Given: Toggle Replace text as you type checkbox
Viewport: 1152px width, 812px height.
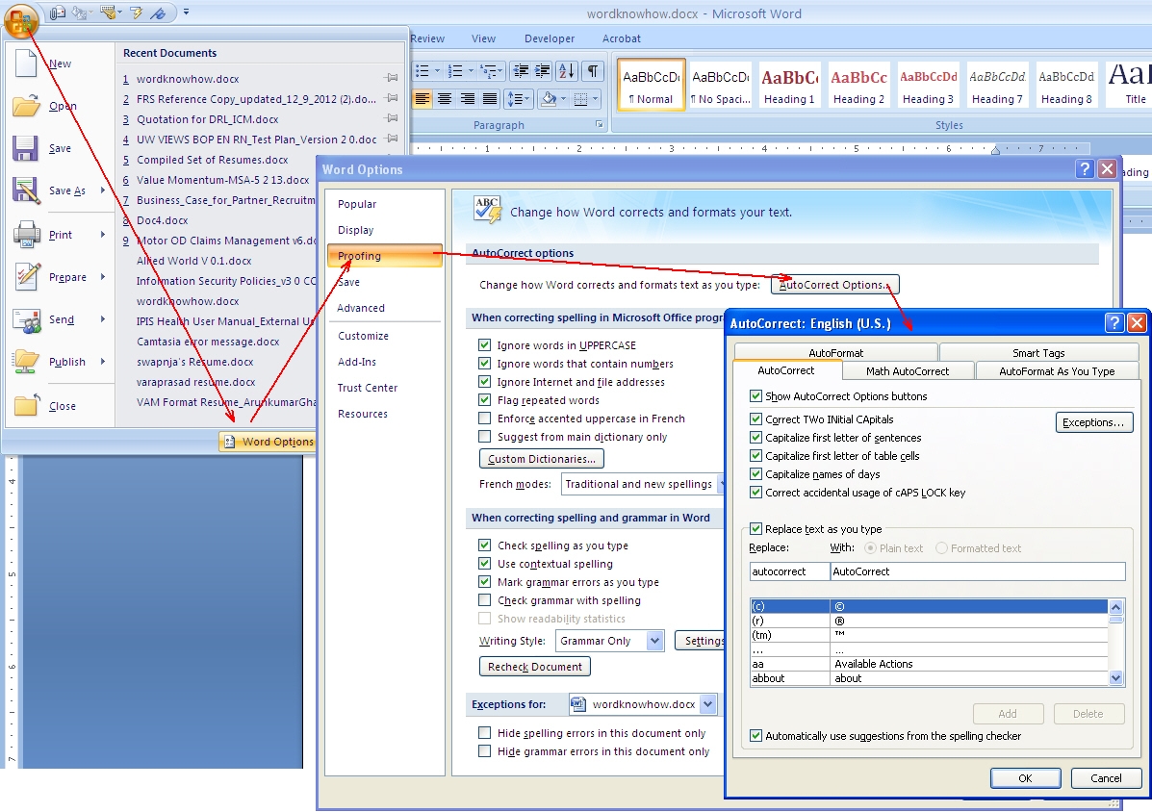Looking at the screenshot, I should [x=755, y=528].
